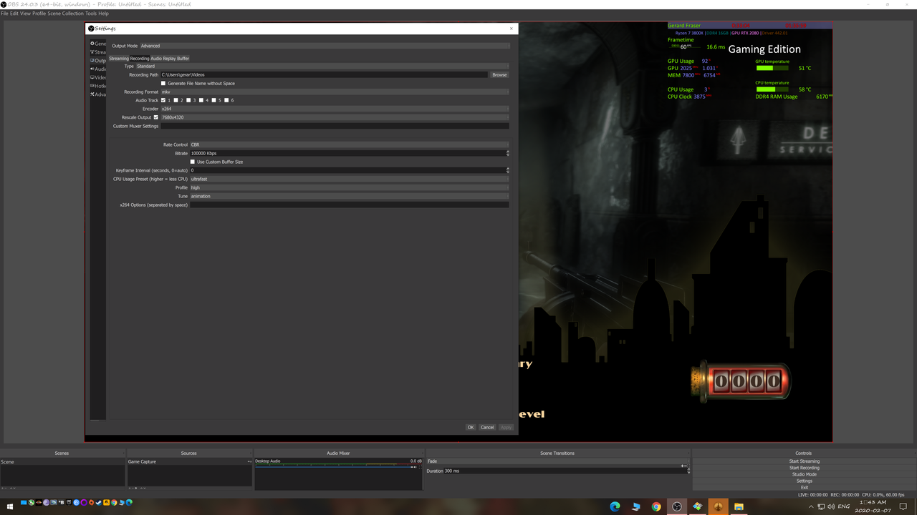Launch Origin from taskbar quick icons
917x515 pixels.
[91, 502]
